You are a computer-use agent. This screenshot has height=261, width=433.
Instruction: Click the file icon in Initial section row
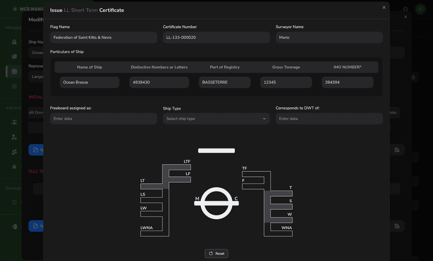pyautogui.click(x=397, y=150)
